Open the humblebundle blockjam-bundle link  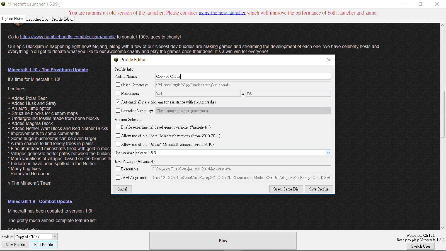(68, 37)
